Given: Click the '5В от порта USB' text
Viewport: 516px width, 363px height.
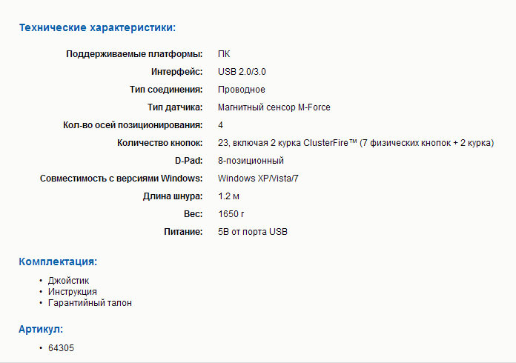Looking at the screenshot, I should pyautogui.click(x=253, y=232).
